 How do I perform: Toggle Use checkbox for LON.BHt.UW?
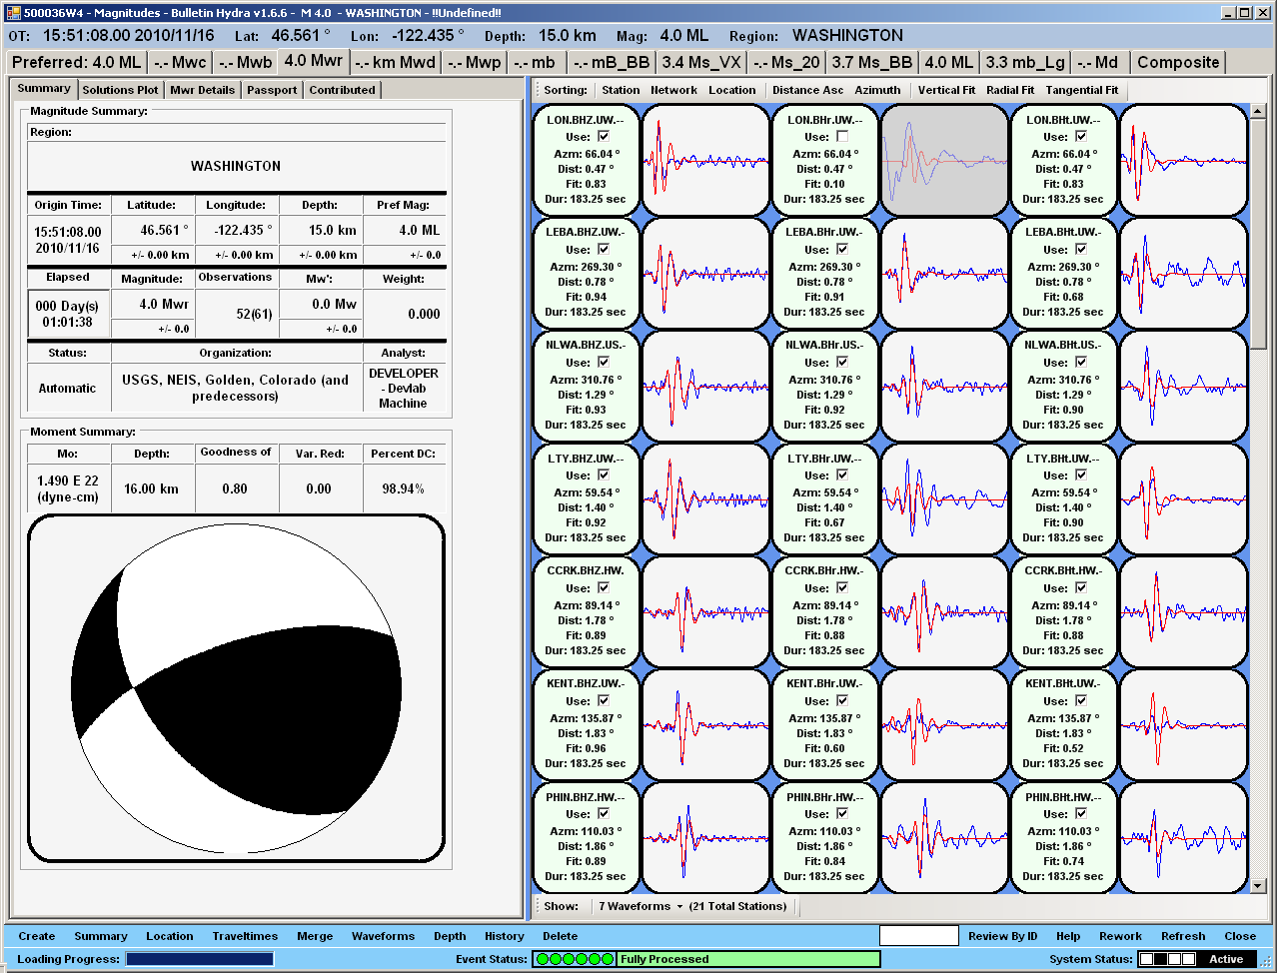pos(1080,136)
